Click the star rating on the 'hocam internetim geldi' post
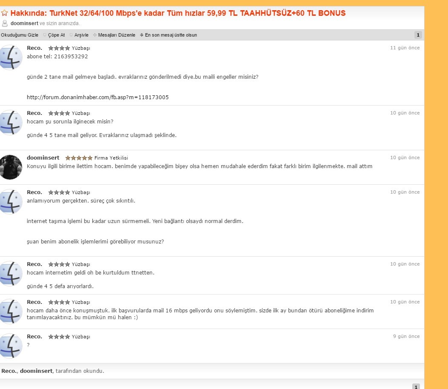 tap(59, 264)
